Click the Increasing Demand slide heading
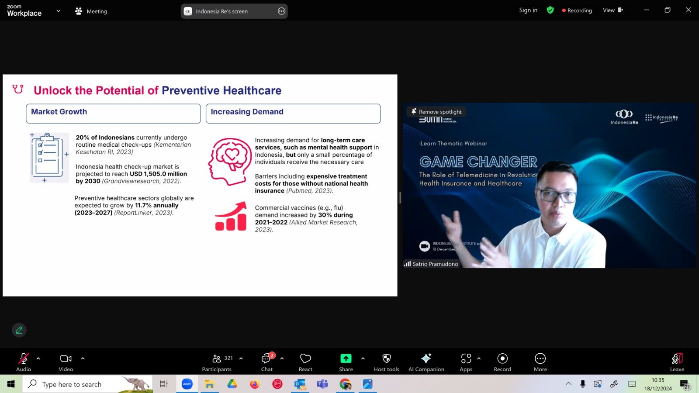This screenshot has width=699, height=393. coord(247,112)
